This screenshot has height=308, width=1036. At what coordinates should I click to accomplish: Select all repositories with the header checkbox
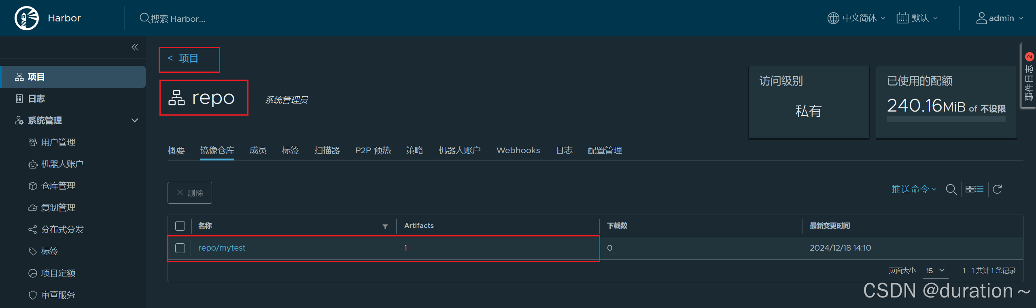pyautogui.click(x=180, y=226)
